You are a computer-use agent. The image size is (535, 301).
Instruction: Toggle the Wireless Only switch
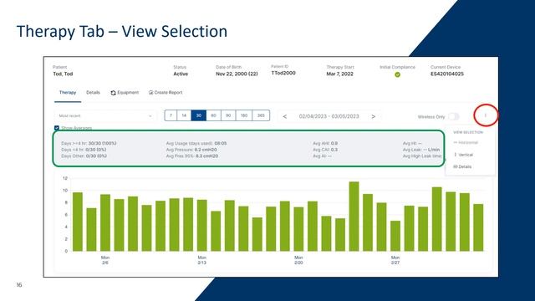(453, 117)
